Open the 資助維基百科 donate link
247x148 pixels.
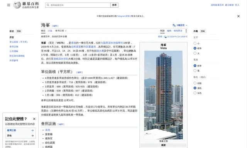pos(217,5)
